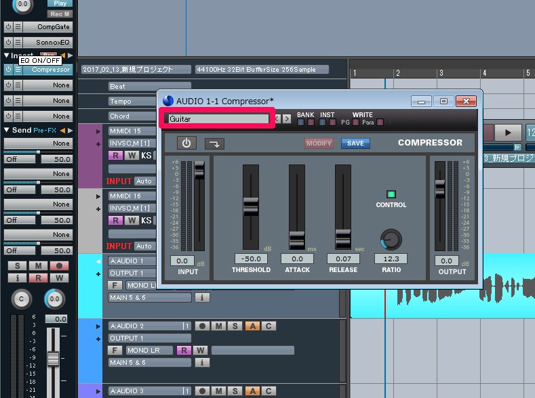This screenshot has height=398, width=535.
Task: Solo the A:AUDIO 2 track
Action: (x=235, y=326)
